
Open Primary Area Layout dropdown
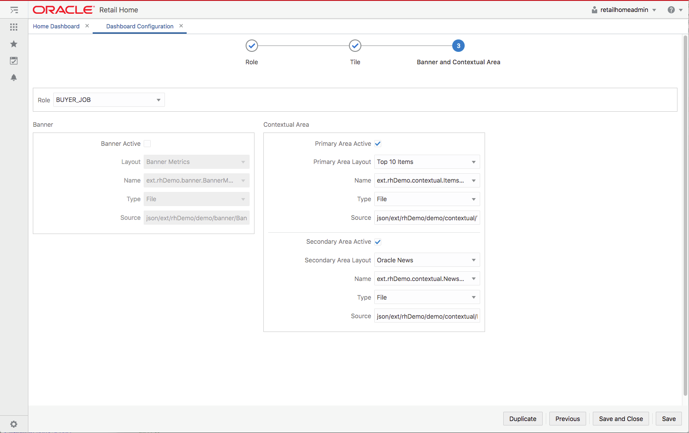coord(427,162)
